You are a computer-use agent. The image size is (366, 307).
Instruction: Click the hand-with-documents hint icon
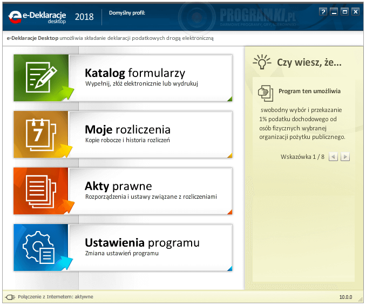tap(266, 93)
